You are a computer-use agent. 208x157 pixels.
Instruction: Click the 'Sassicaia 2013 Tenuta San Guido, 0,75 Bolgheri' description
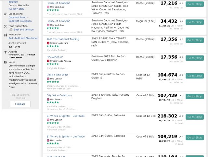(x=108, y=58)
